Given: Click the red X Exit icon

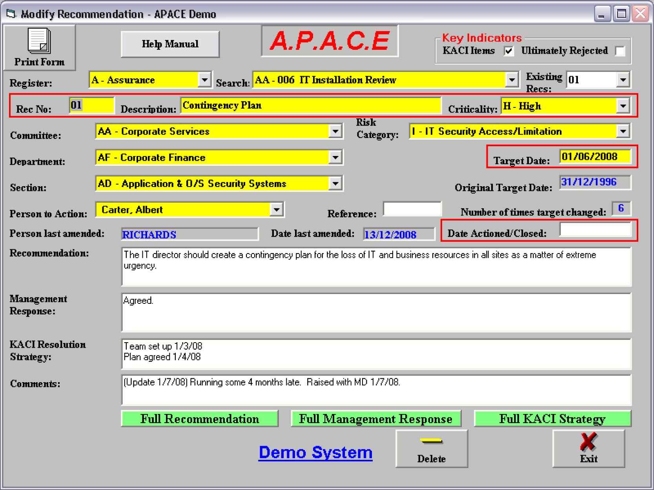Looking at the screenshot, I should 588,442.
